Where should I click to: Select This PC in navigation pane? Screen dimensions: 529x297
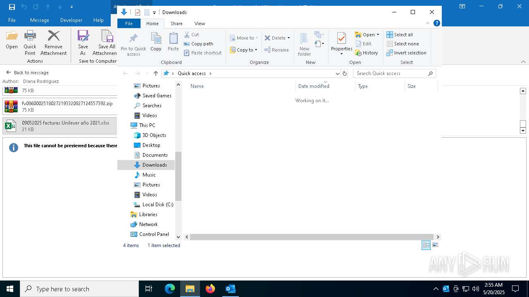click(x=143, y=125)
